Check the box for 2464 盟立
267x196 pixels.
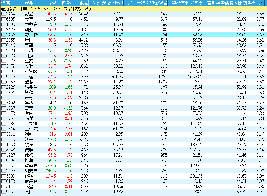pyautogui.click(x=3, y=14)
